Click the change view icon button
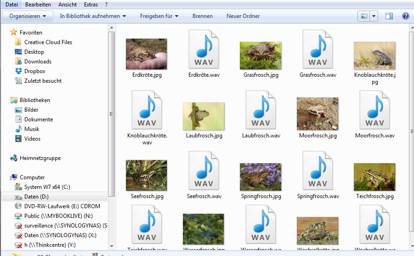The image size is (414, 256). pyautogui.click(x=364, y=16)
